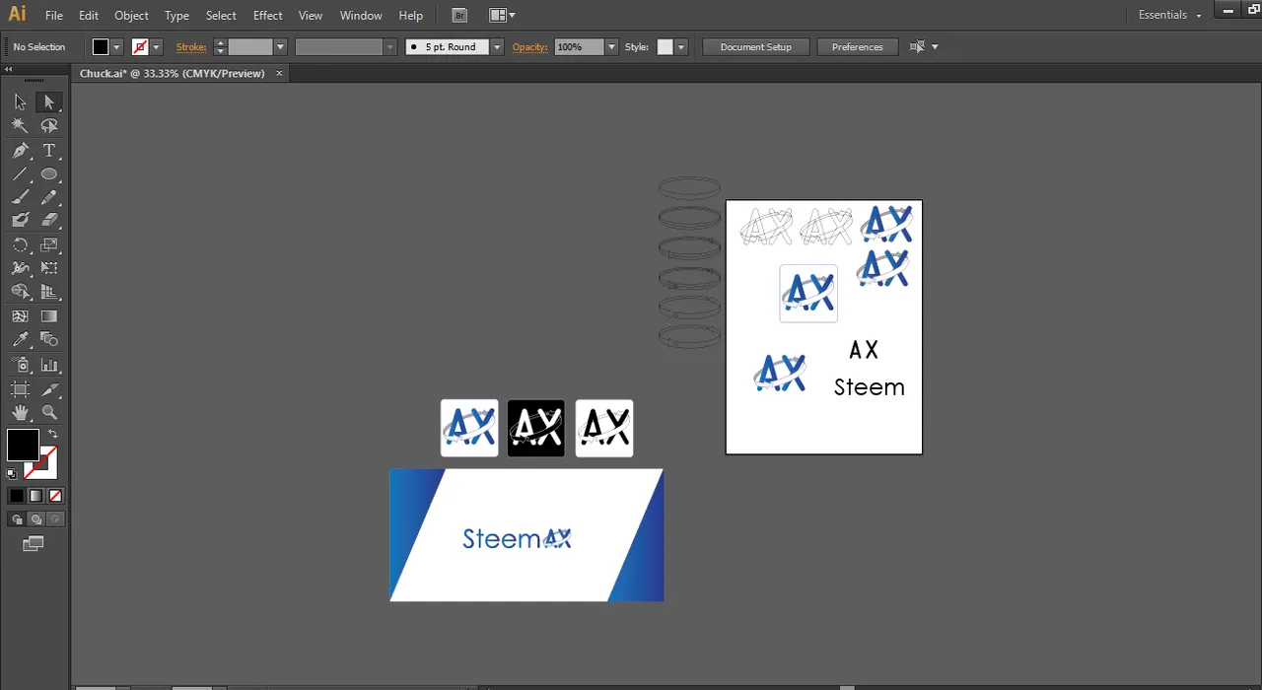This screenshot has width=1262, height=690.
Task: Select the Eraser tool
Action: coord(49,221)
